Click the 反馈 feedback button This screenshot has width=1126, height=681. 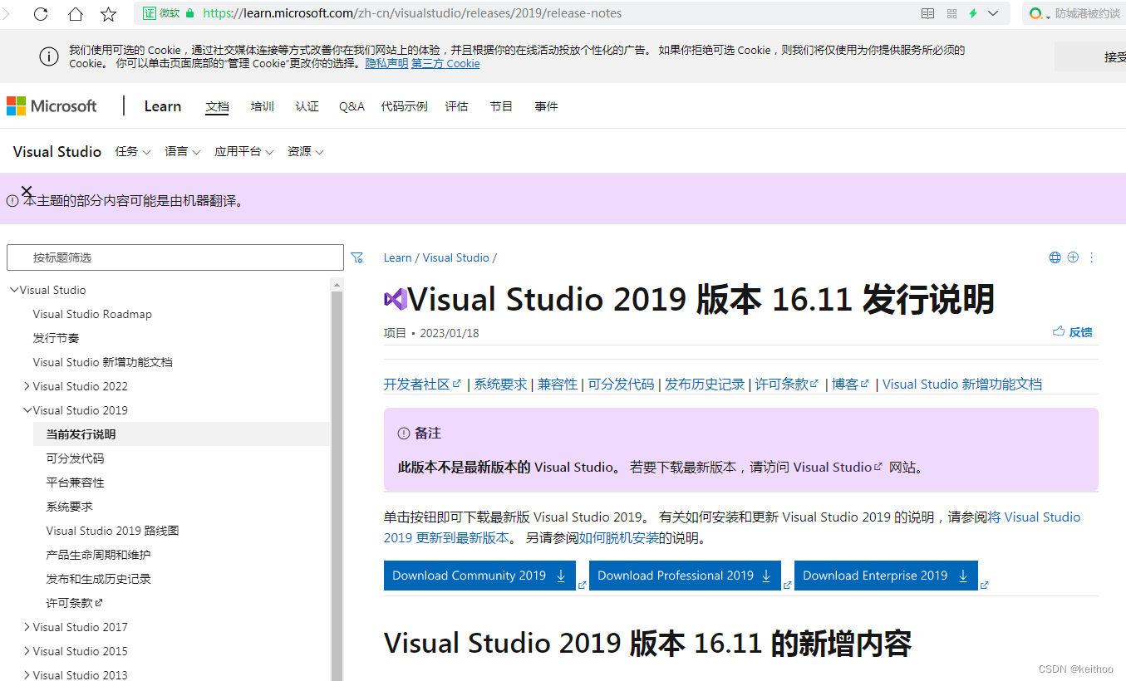pos(1072,332)
